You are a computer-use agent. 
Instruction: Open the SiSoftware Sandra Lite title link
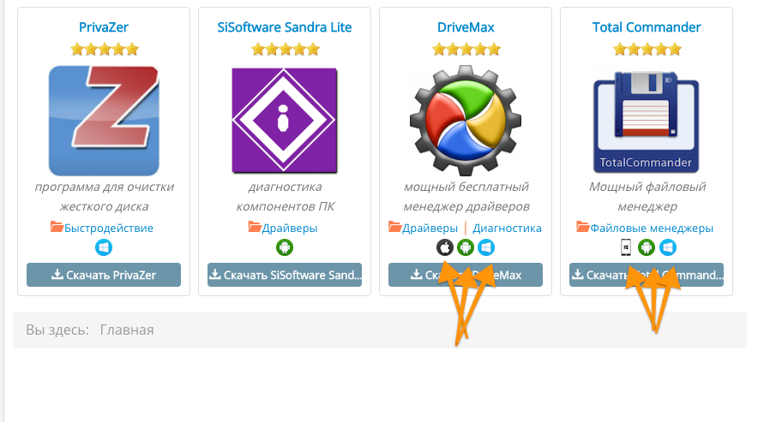(285, 27)
